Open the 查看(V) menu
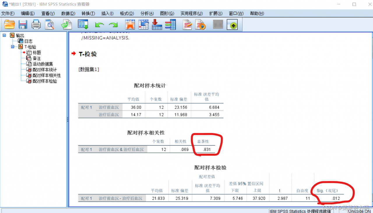 tap(48, 14)
